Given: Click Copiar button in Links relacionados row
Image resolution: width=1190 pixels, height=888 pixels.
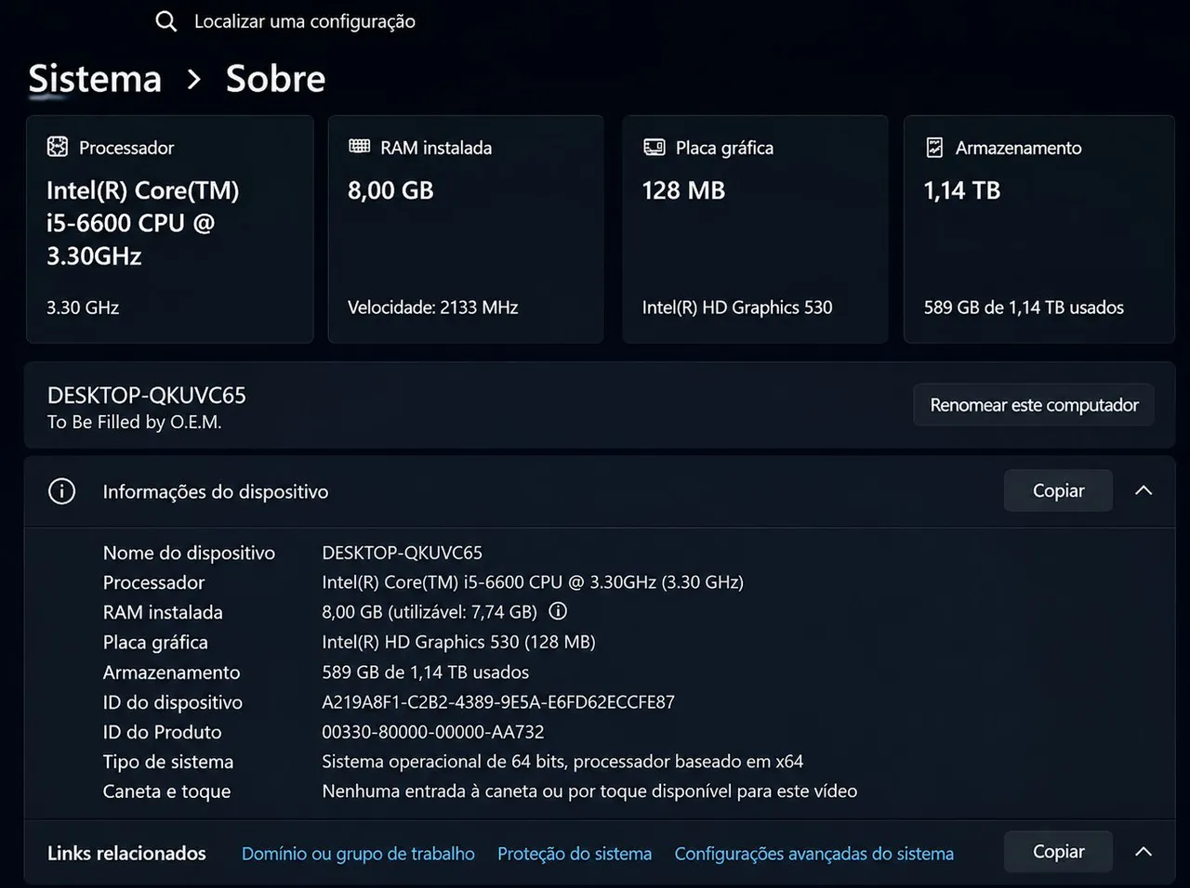Looking at the screenshot, I should (1058, 852).
